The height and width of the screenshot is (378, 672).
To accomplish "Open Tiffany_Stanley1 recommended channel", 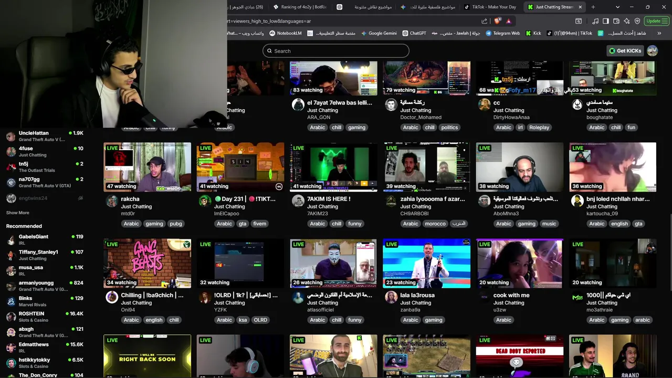I will pyautogui.click(x=45, y=255).
